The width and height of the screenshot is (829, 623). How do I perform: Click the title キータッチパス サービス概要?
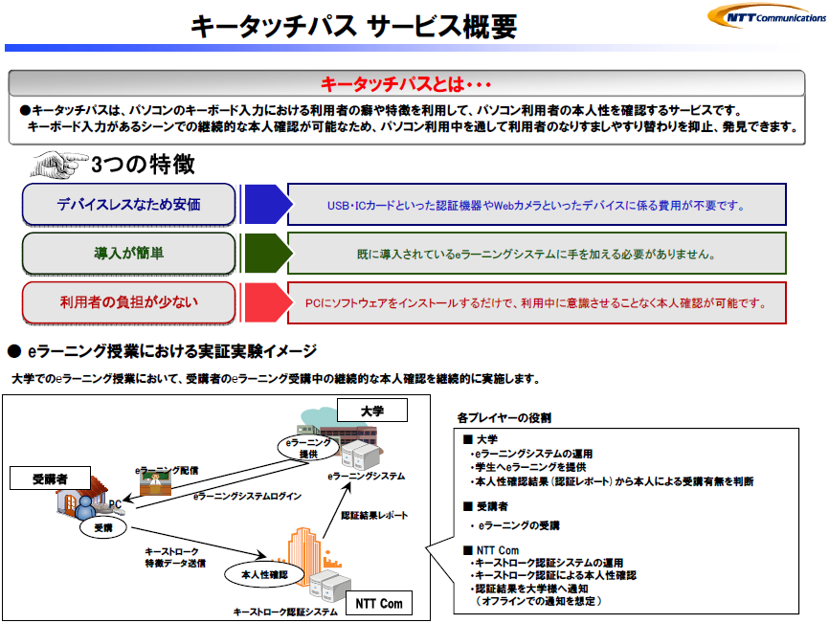tap(353, 27)
